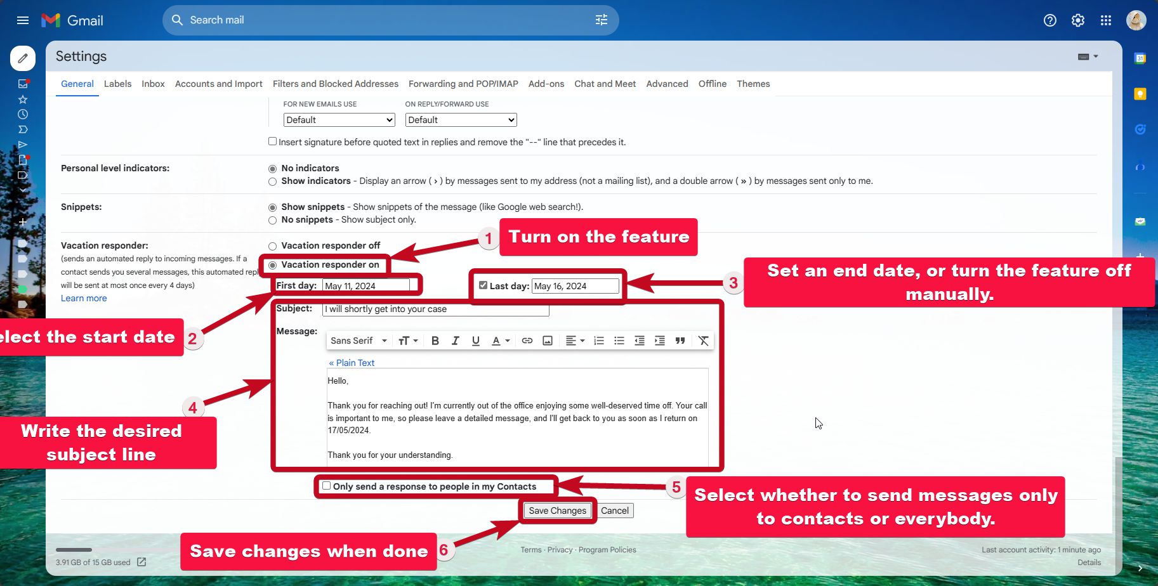Expand More labels chevron in sidebar

[23, 190]
